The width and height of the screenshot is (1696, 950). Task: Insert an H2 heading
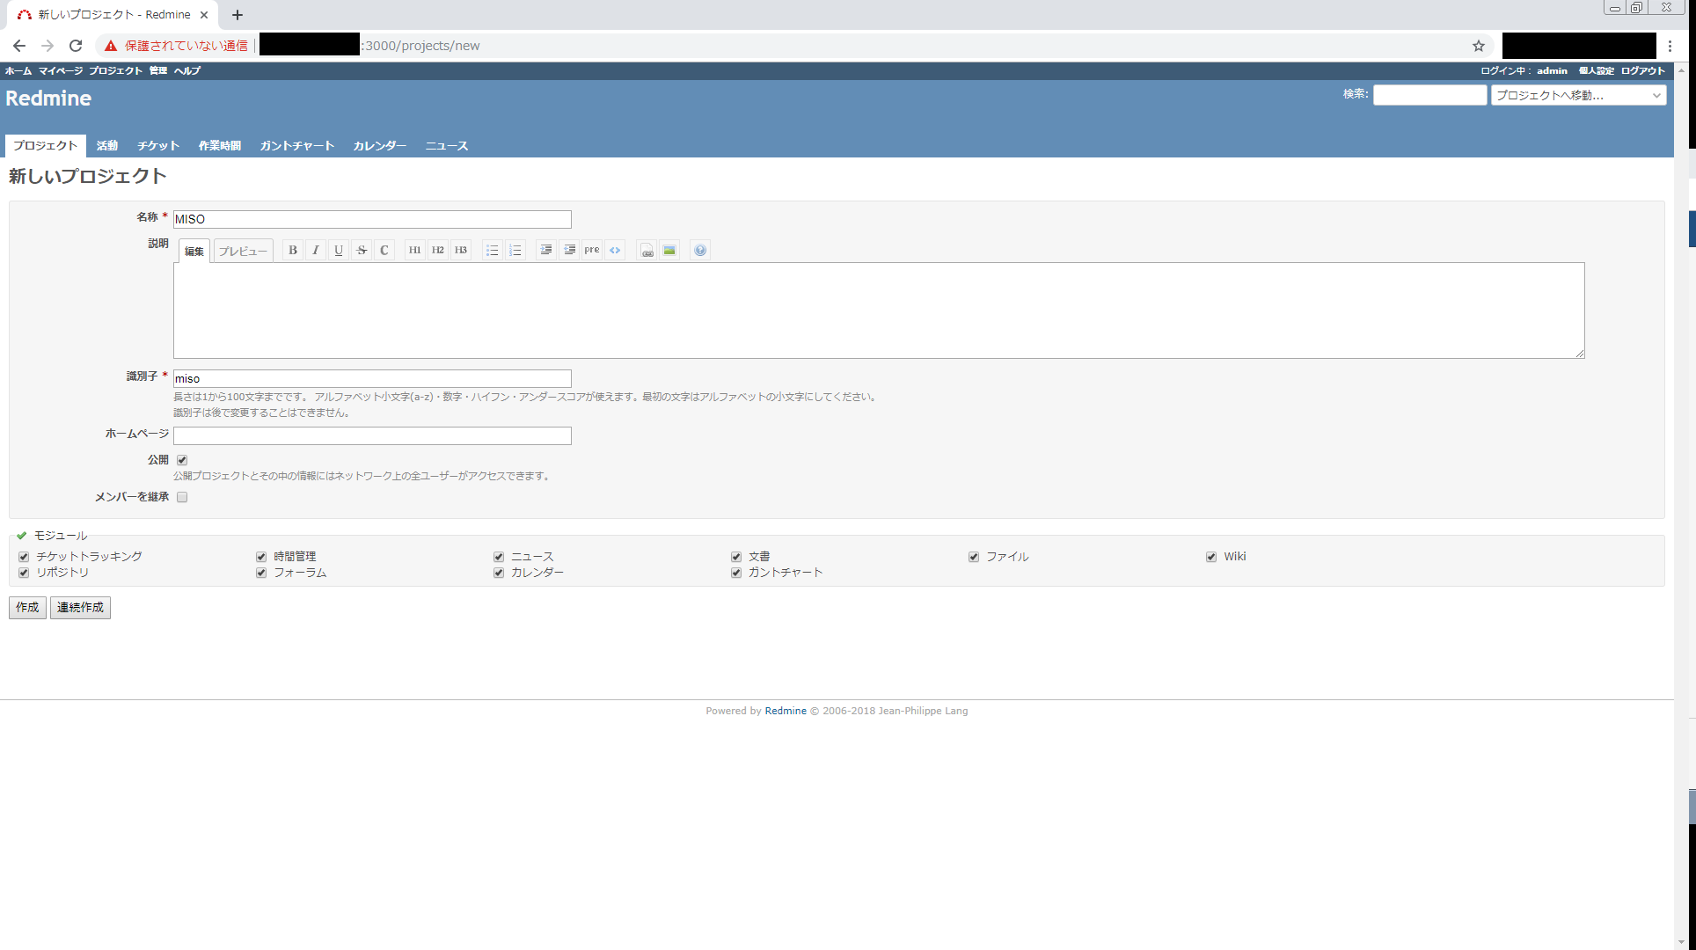[x=438, y=251]
